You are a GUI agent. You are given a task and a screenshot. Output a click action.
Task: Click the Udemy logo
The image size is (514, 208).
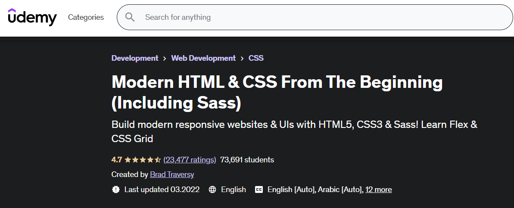[x=32, y=17]
